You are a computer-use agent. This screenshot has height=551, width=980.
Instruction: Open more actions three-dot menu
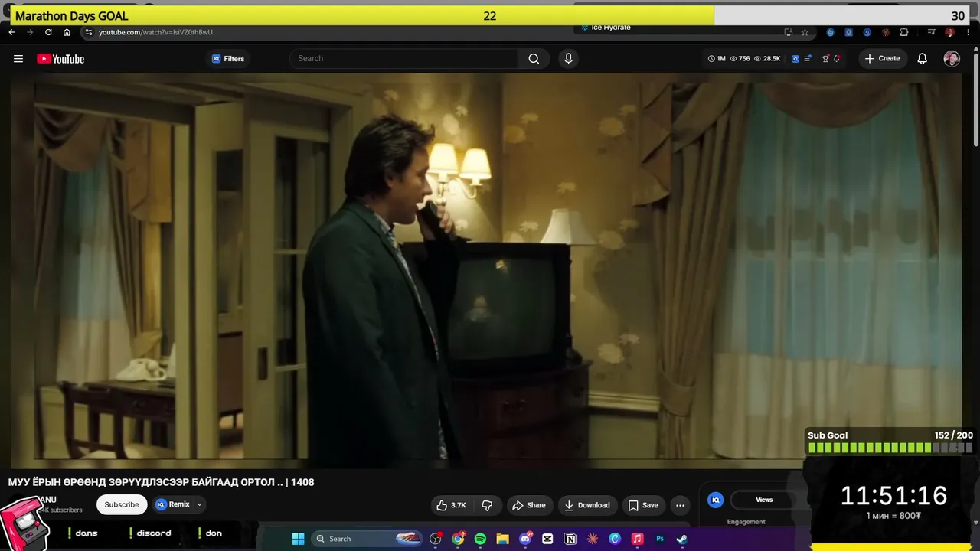pos(680,505)
